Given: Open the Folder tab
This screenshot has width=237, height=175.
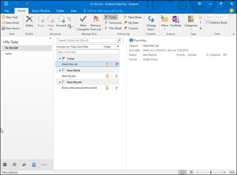Looking at the screenshot, I should point(60,11).
